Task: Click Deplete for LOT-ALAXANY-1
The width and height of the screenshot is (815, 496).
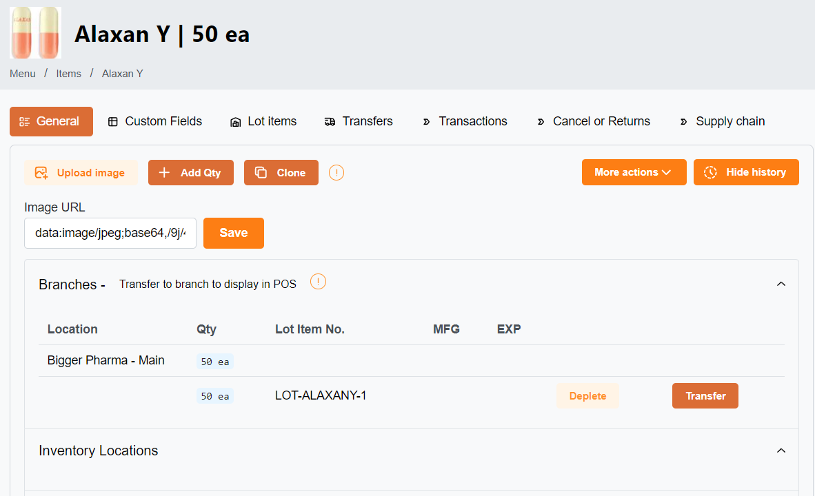Action: [588, 395]
